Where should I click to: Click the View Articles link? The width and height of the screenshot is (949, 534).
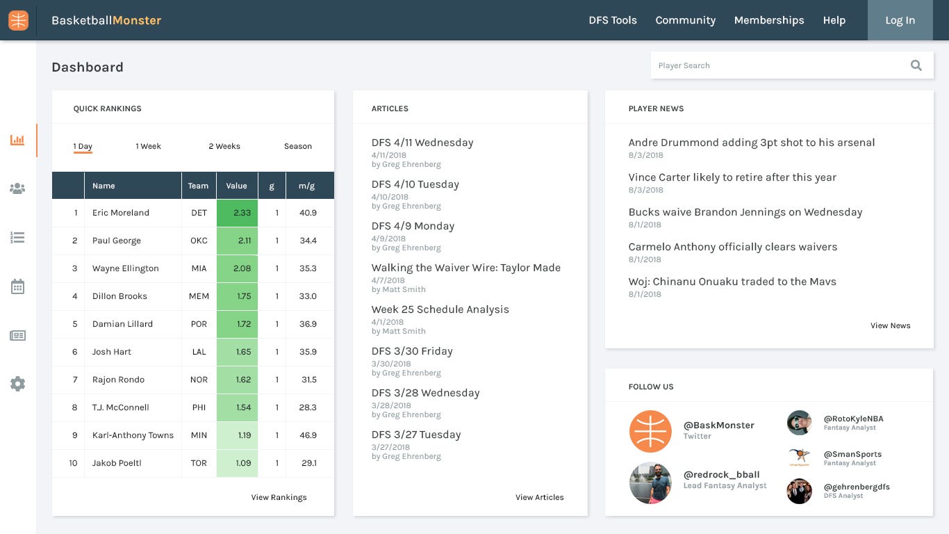(x=540, y=497)
